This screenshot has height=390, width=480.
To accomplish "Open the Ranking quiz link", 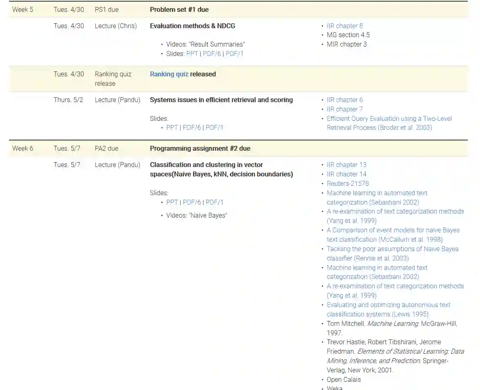I will pyautogui.click(x=169, y=74).
